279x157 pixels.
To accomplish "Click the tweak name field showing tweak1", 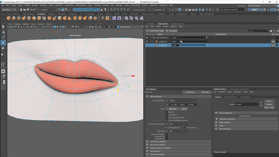I will (247, 104).
